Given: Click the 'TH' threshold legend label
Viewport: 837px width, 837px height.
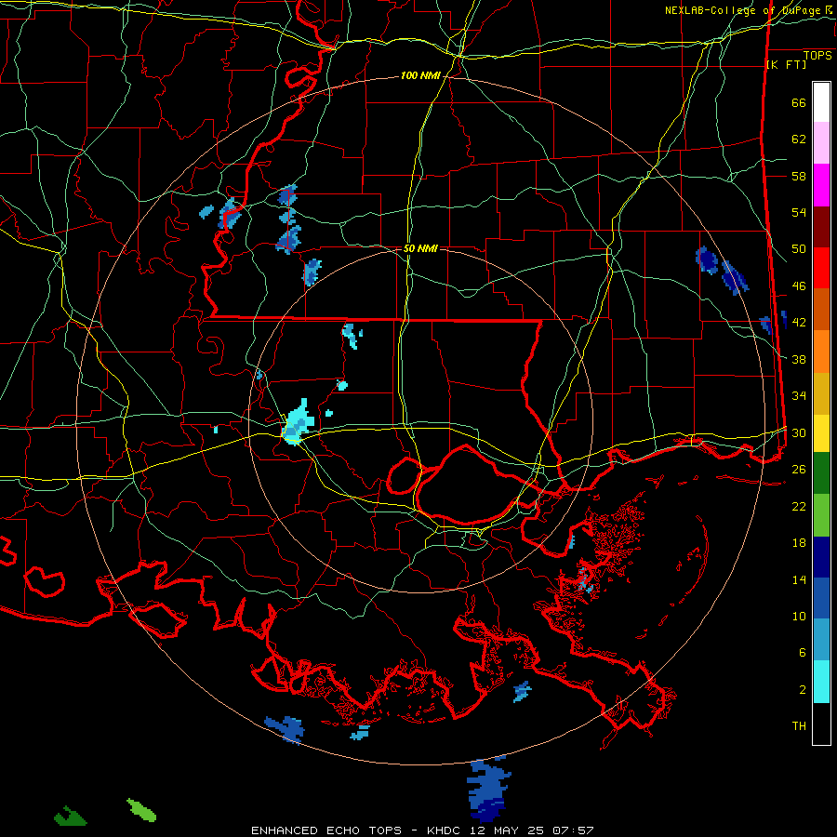Looking at the screenshot, I should click(799, 726).
